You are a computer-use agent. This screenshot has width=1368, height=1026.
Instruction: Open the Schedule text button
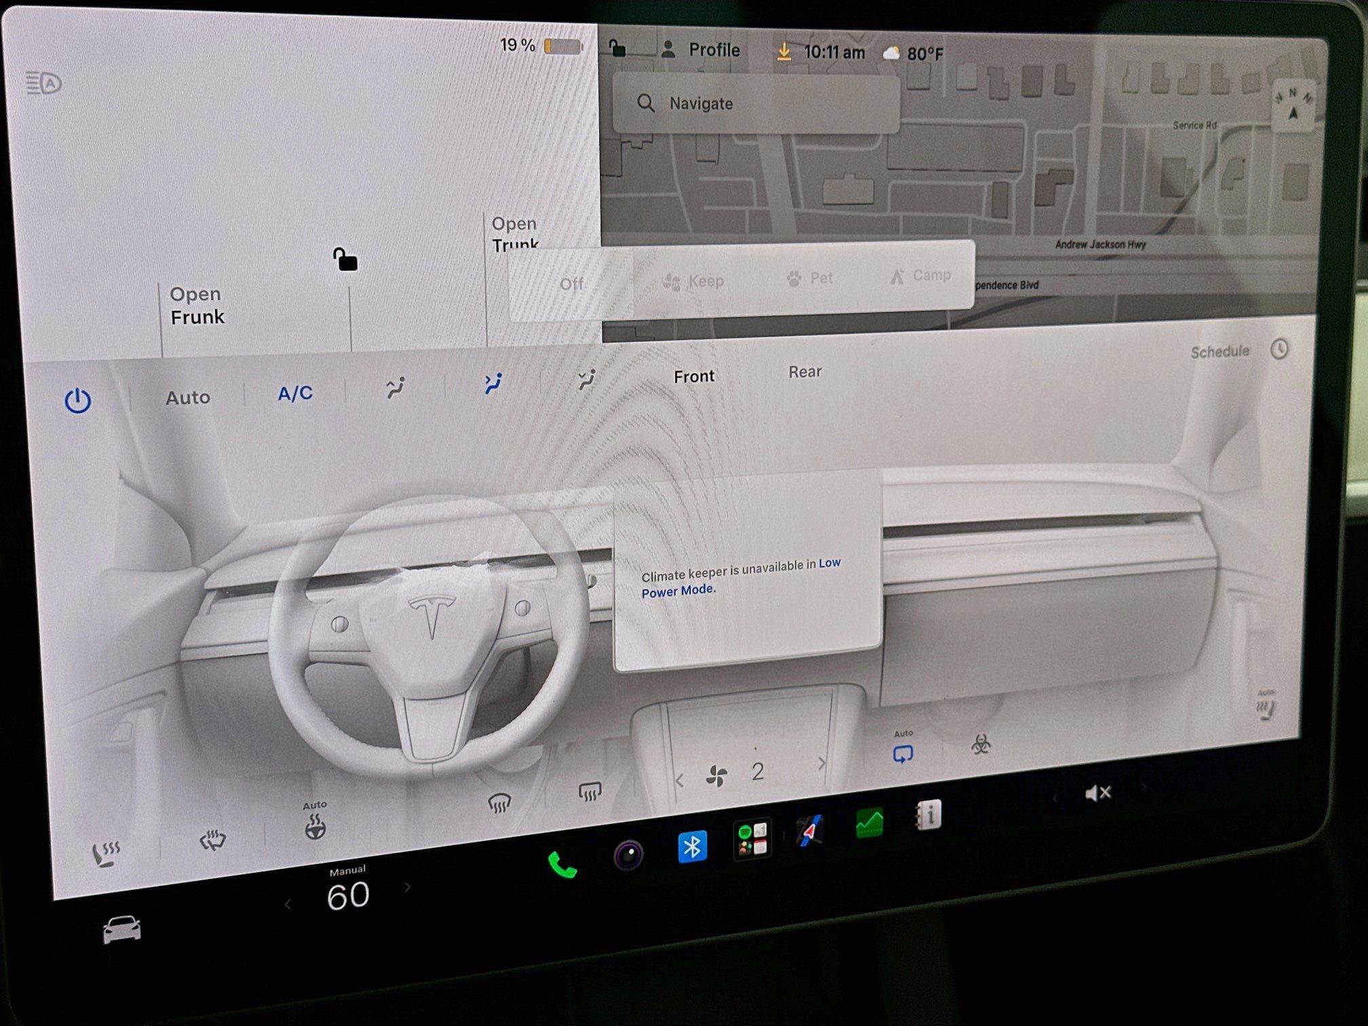1219,351
